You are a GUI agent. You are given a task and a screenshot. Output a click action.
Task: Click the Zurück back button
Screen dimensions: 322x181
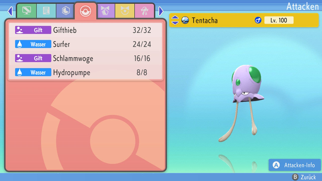click(304, 177)
